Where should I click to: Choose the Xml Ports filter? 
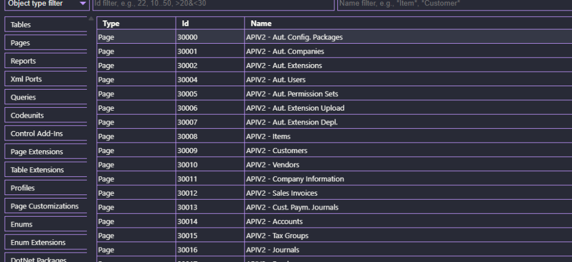point(46,79)
